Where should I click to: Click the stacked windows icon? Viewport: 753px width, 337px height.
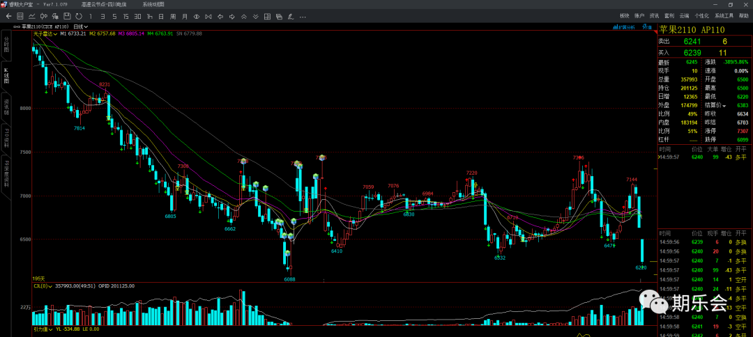coord(279,16)
